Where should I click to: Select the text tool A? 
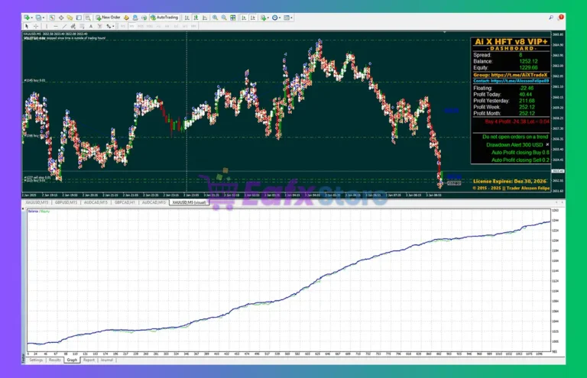(91, 26)
